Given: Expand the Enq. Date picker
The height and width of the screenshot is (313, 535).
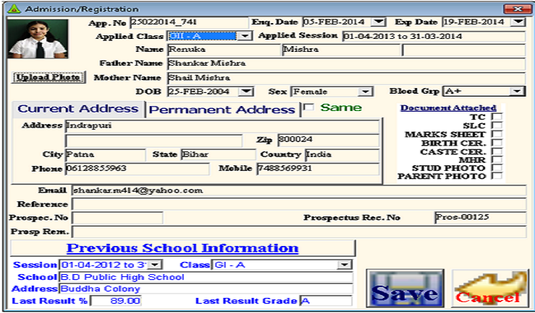Looking at the screenshot, I should (380, 22).
